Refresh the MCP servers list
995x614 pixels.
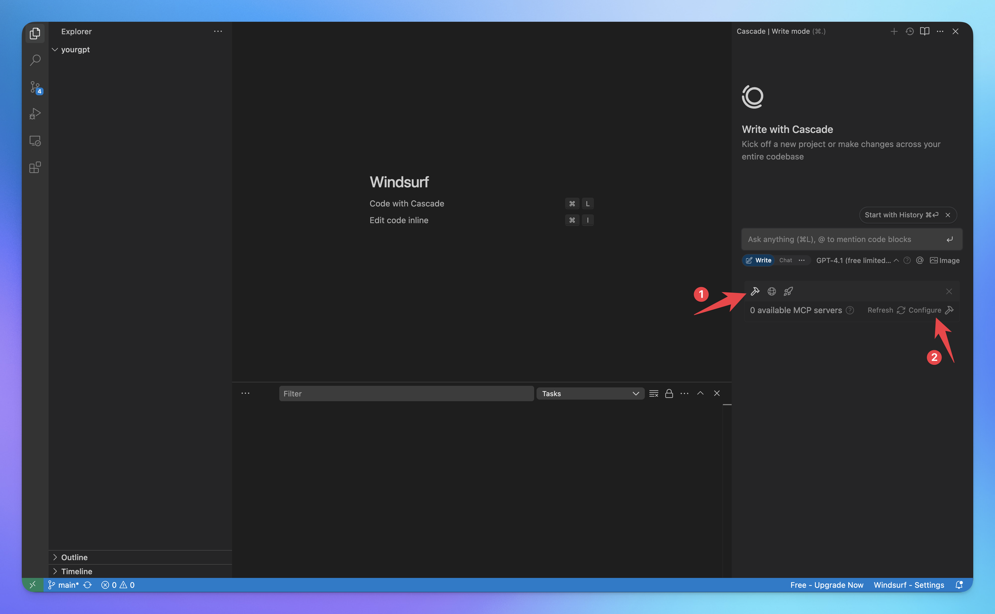pyautogui.click(x=886, y=310)
